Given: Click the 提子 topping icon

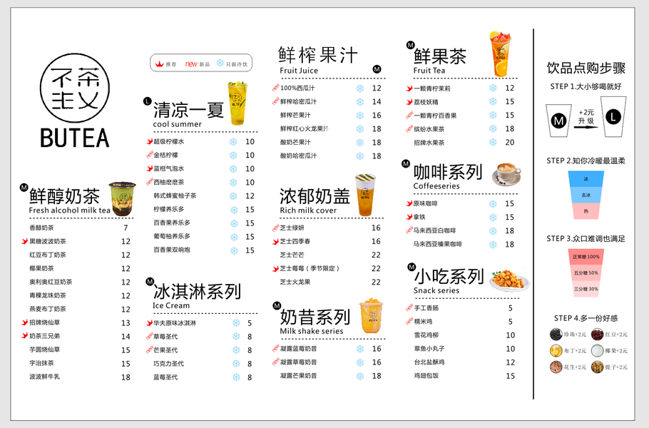Looking at the screenshot, I should (x=597, y=367).
